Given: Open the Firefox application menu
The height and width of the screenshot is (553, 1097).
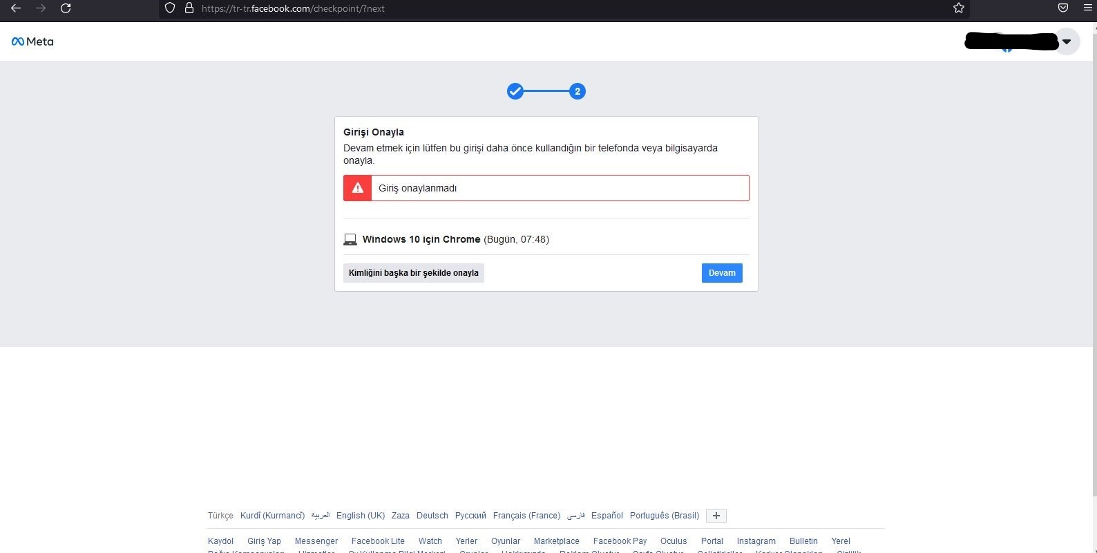Looking at the screenshot, I should coord(1088,8).
